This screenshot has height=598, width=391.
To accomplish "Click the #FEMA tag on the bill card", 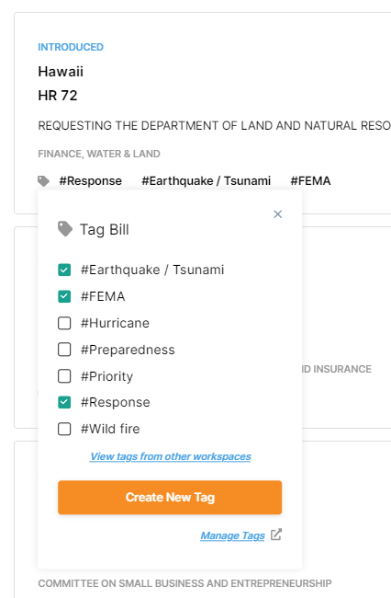I will coord(311,180).
